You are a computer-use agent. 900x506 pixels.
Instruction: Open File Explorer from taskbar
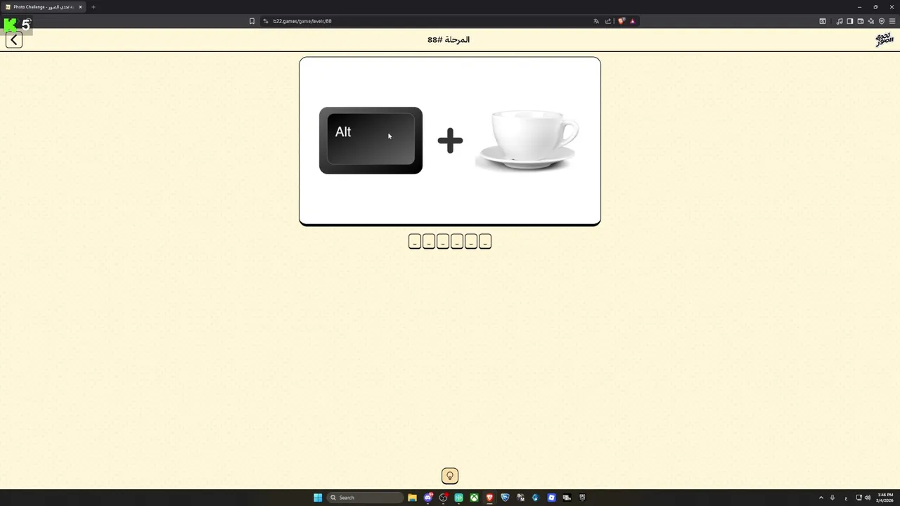412,498
